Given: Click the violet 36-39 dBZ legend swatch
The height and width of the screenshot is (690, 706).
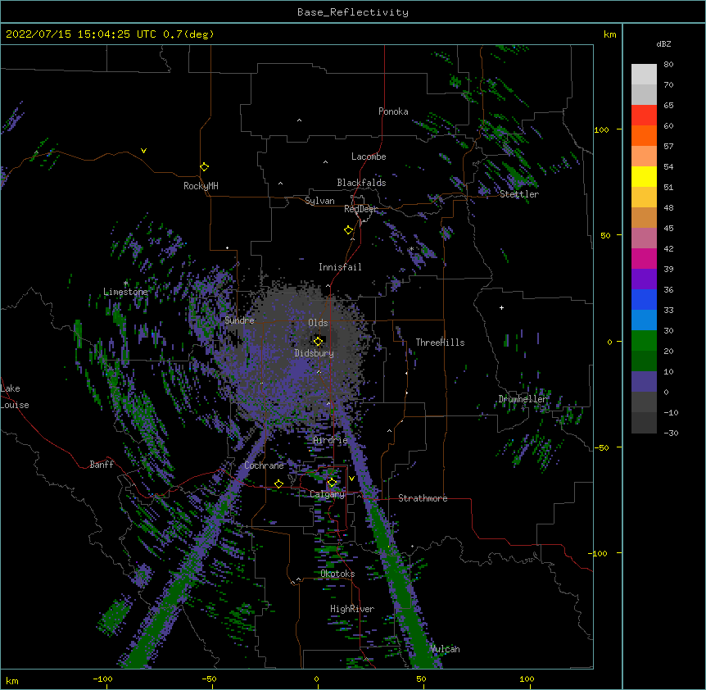Looking at the screenshot, I should click(644, 279).
